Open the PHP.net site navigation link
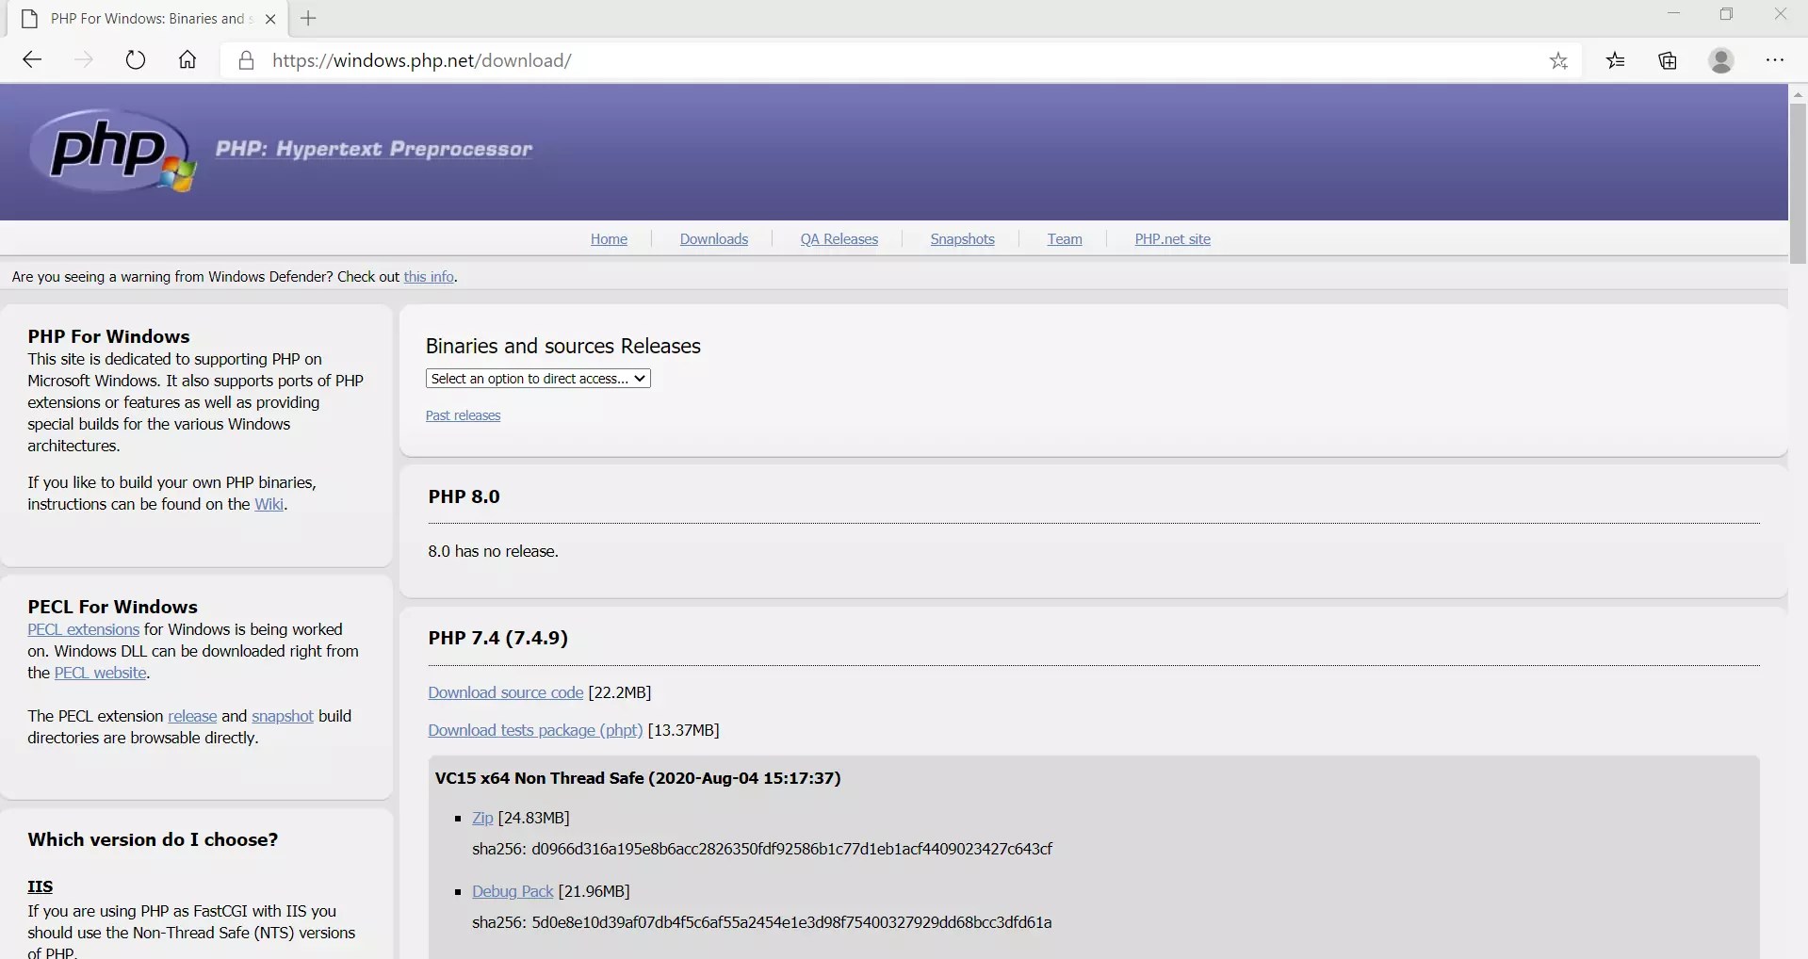 point(1173,239)
